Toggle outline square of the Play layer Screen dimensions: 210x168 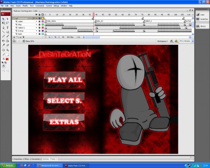coord(43,24)
